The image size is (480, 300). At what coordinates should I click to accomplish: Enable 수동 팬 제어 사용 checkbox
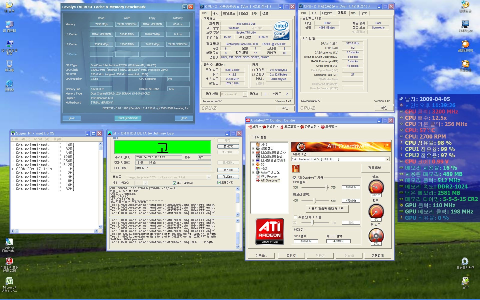tap(295, 217)
